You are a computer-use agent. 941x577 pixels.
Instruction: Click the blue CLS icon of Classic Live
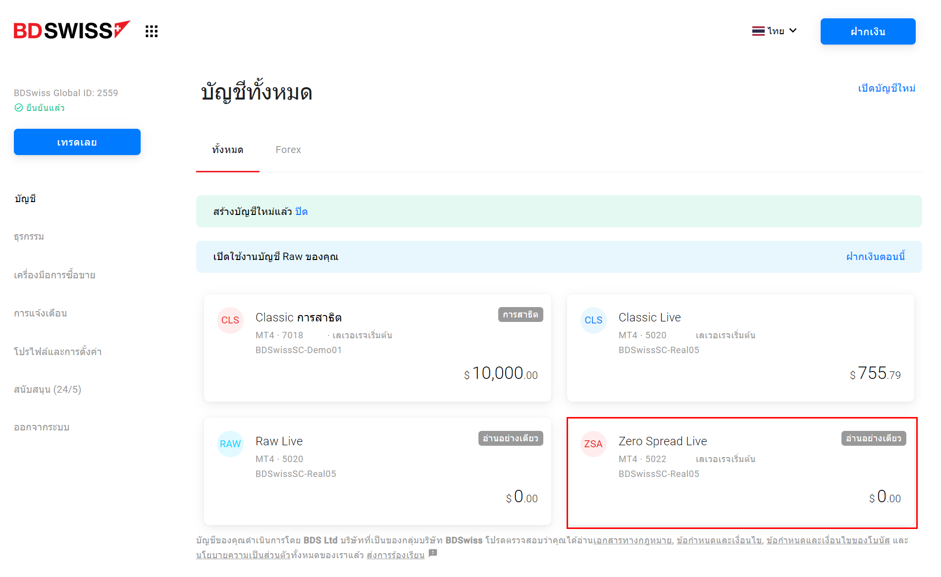pos(593,320)
